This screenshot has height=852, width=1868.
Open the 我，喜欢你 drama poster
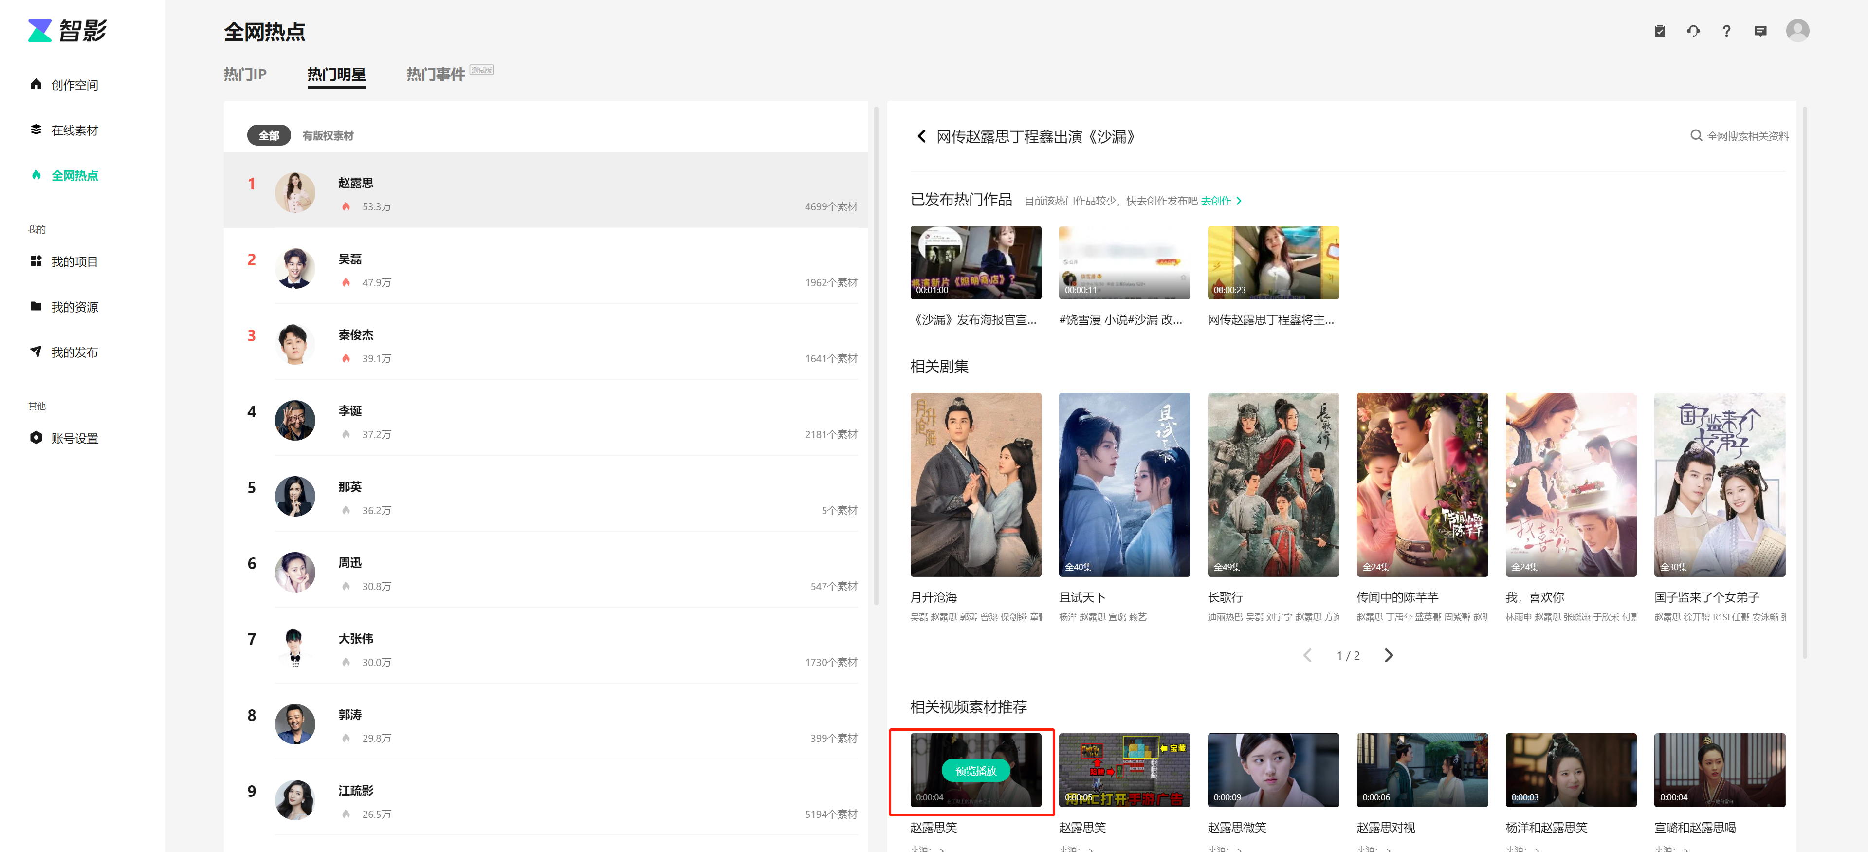pos(1571,485)
